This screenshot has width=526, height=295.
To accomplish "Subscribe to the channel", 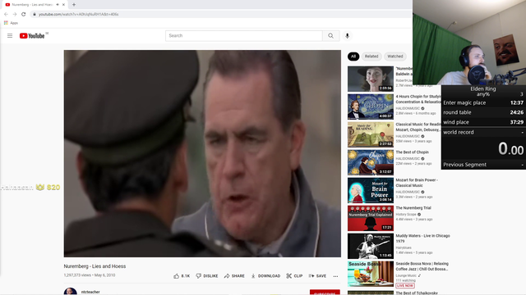I will coord(325,292).
